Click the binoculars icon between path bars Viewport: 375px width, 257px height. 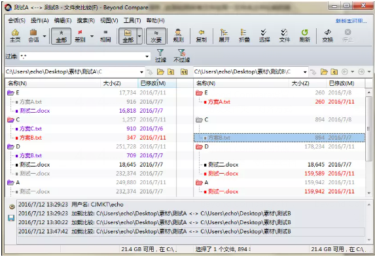pos(184,71)
